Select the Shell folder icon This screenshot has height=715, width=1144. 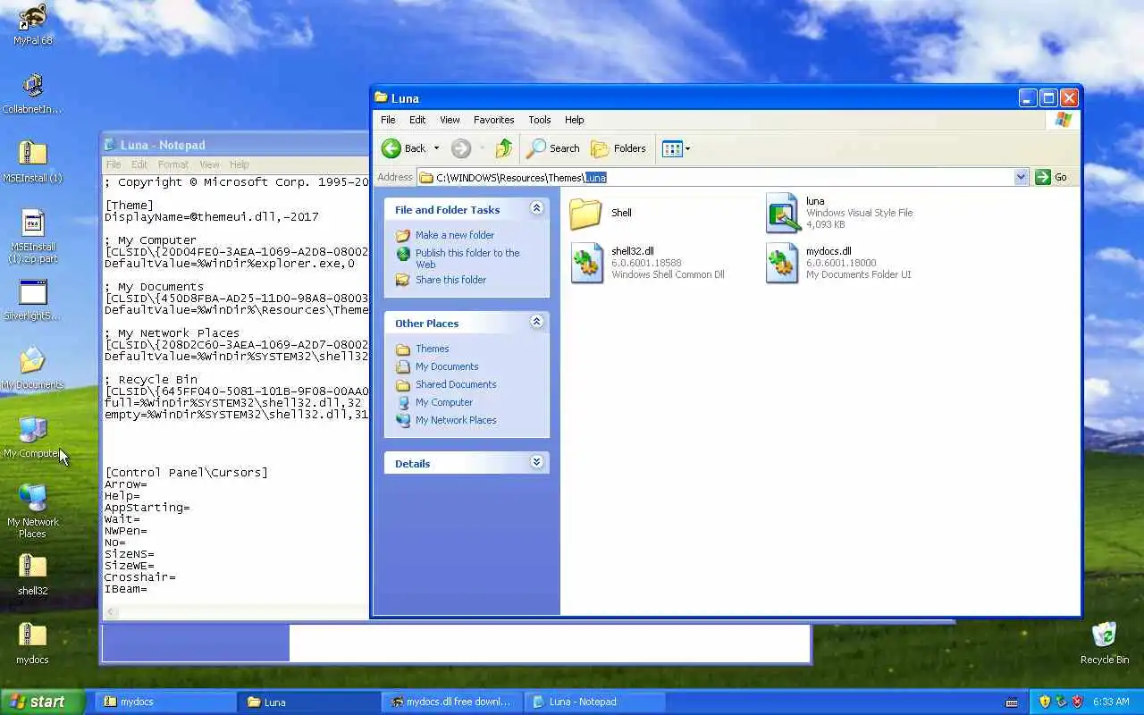[x=586, y=214]
